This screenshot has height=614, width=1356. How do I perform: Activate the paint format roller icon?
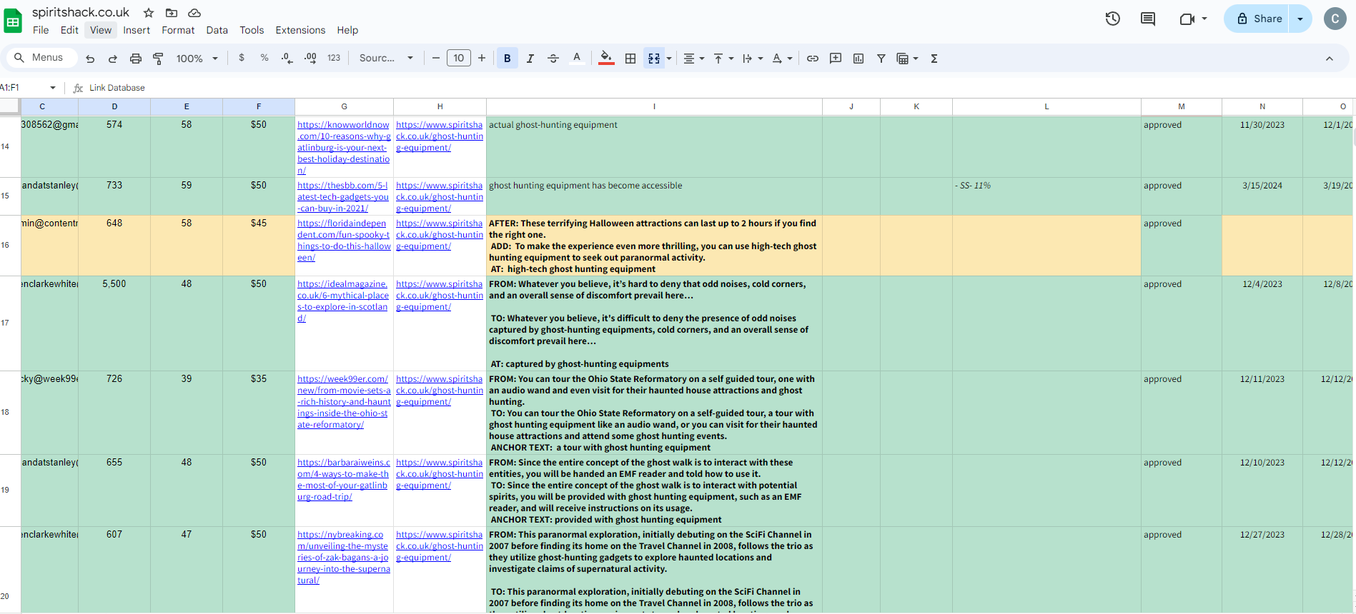[159, 59]
